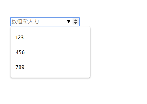Pick the last option 789

click(50, 67)
